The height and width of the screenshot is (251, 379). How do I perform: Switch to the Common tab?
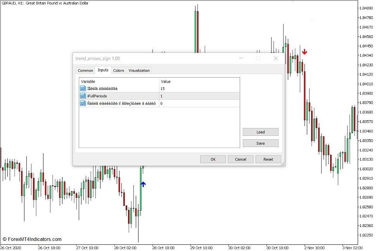coord(85,71)
